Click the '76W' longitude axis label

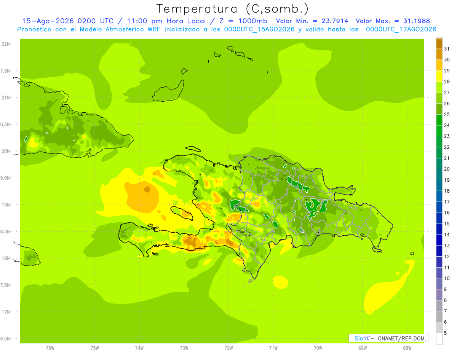(x=50, y=348)
